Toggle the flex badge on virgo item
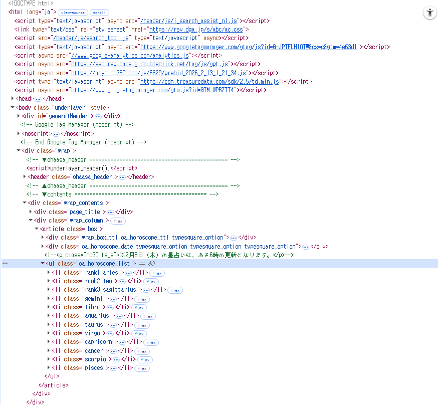 (139, 334)
